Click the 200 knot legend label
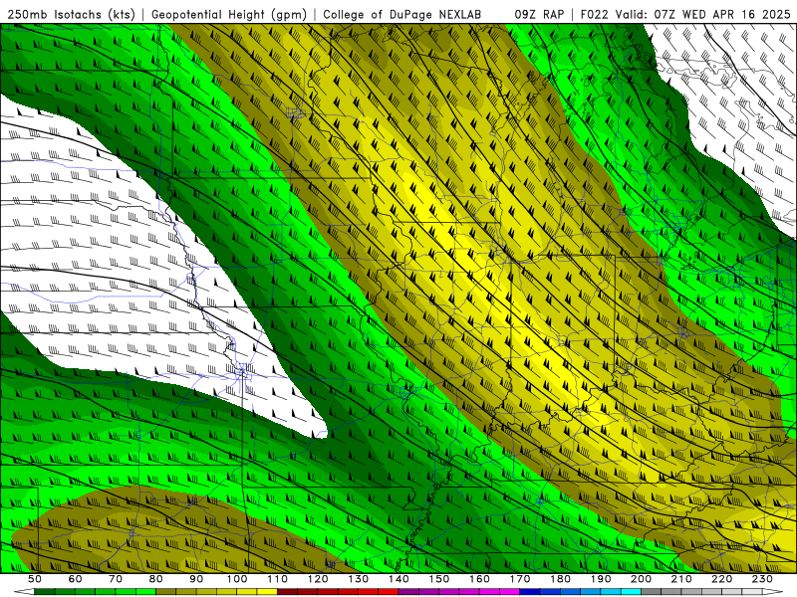Image resolution: width=797 pixels, height=597 pixels. click(641, 579)
